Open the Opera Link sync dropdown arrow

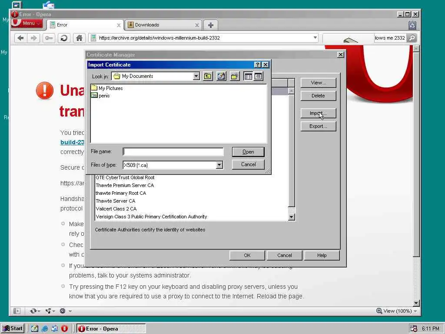tap(39, 311)
